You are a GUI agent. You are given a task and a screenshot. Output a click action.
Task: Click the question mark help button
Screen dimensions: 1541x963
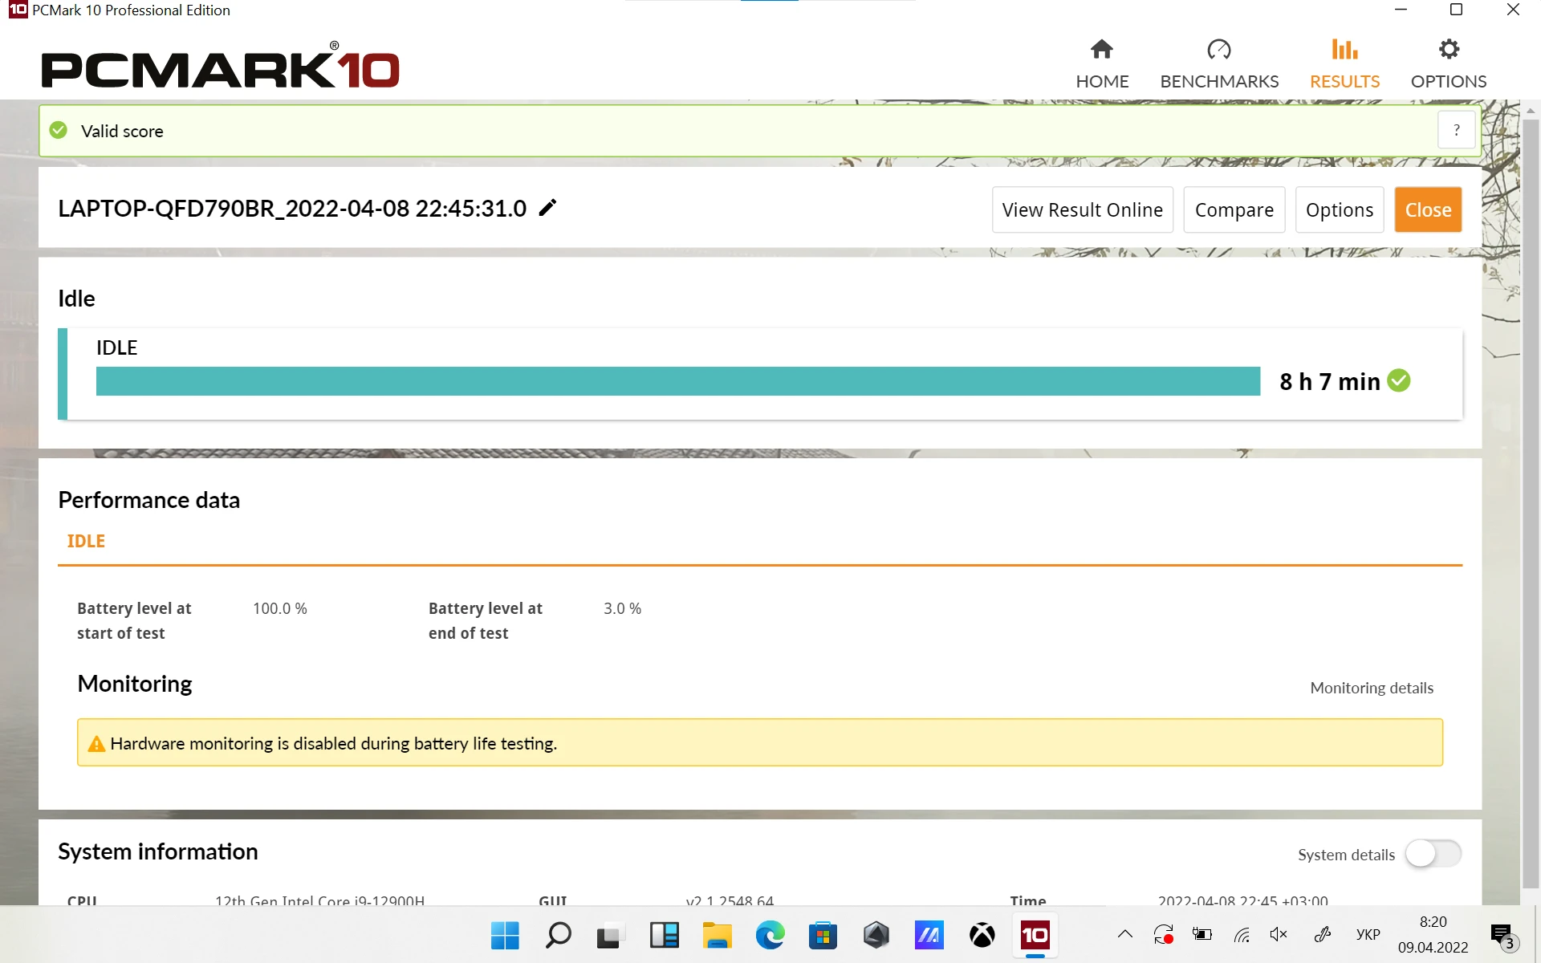click(1456, 130)
